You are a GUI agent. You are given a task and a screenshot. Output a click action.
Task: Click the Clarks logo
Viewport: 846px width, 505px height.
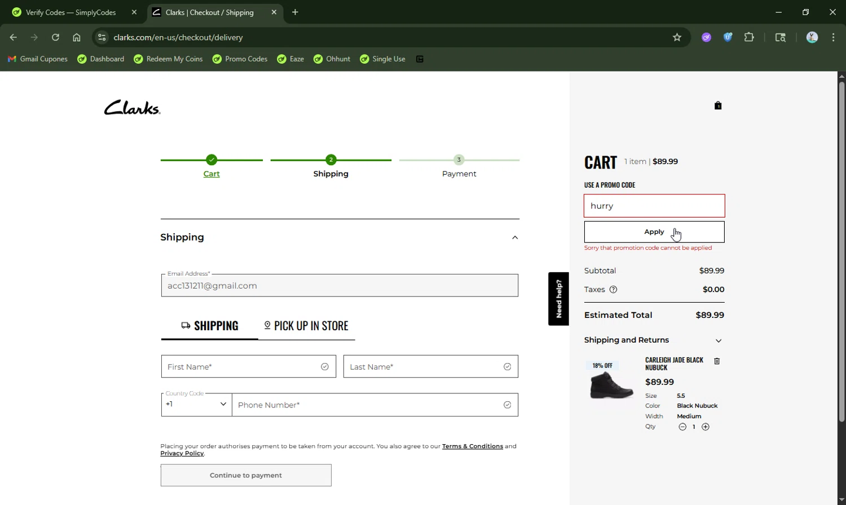133,107
